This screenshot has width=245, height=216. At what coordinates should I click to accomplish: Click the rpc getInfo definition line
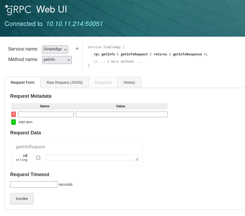tap(150, 54)
